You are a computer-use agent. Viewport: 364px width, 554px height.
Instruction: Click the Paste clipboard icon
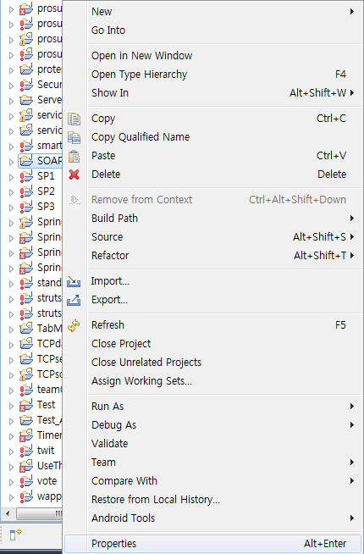tap(74, 156)
